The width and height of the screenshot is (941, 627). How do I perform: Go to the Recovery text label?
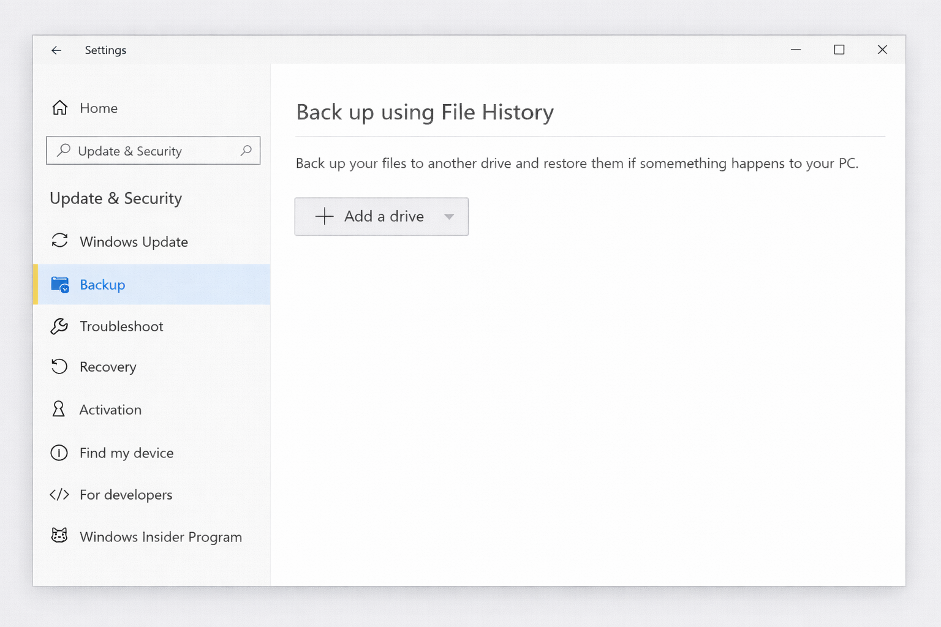point(108,367)
